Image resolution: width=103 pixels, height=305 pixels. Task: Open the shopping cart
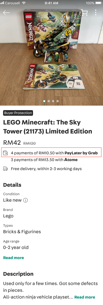84,12
